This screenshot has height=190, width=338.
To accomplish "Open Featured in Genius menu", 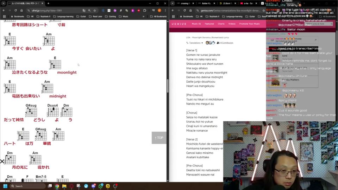I will pyautogui.click(x=209, y=24).
